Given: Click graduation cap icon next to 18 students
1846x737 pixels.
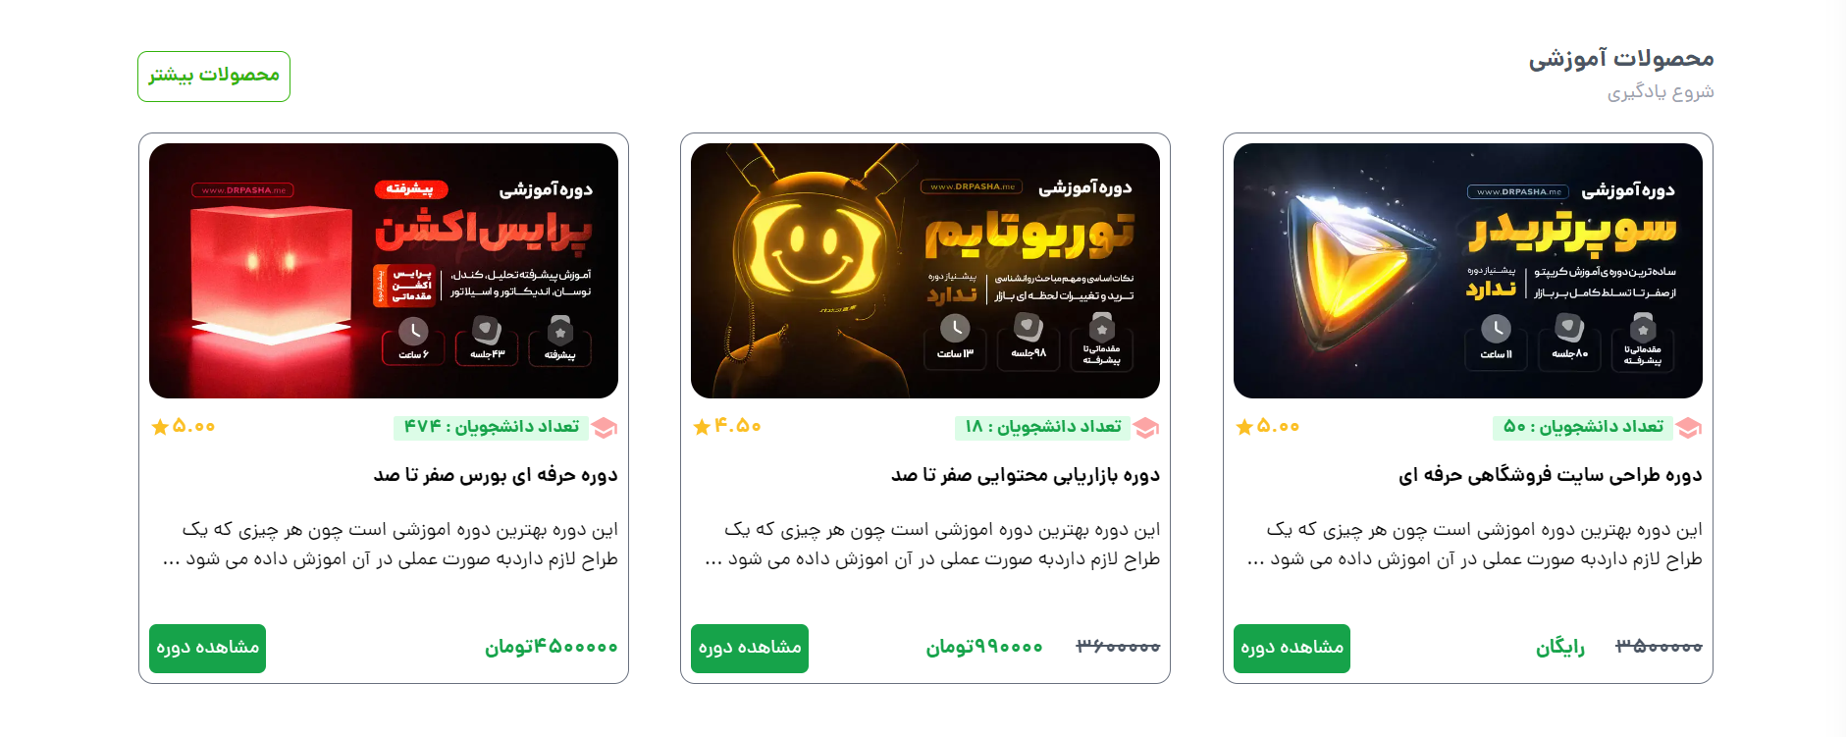Looking at the screenshot, I should (1146, 428).
